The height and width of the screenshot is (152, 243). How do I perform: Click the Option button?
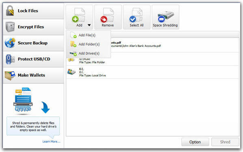(195, 142)
